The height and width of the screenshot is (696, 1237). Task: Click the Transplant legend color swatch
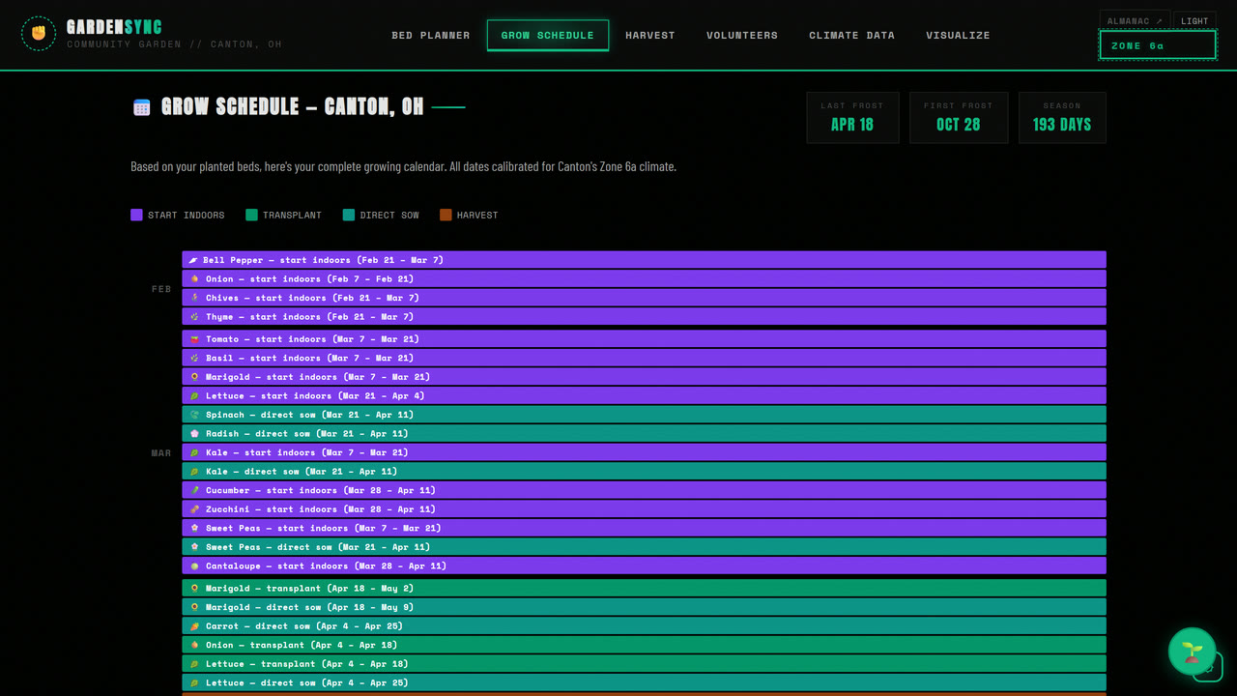252,215
